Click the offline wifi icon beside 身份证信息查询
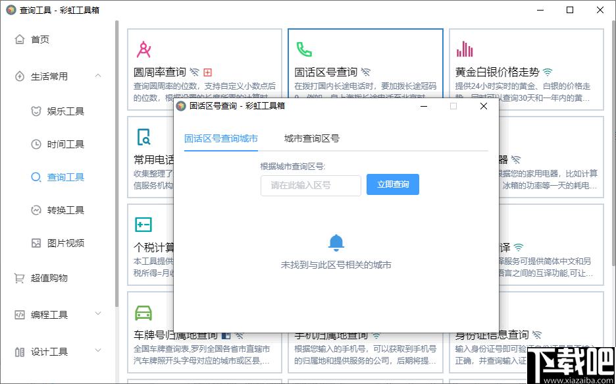 point(537,335)
